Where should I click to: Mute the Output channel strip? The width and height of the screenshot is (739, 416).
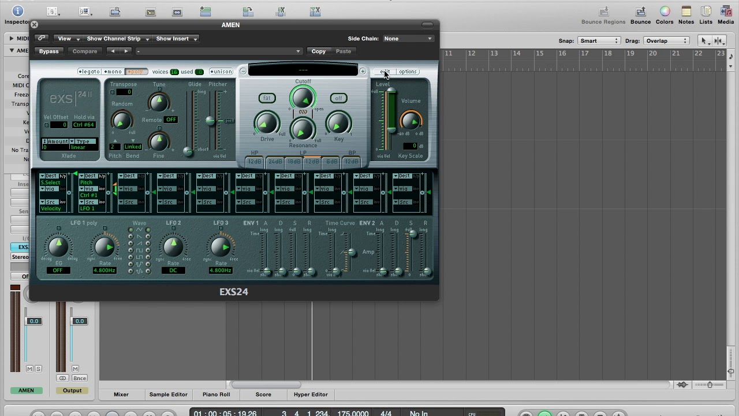pyautogui.click(x=75, y=369)
